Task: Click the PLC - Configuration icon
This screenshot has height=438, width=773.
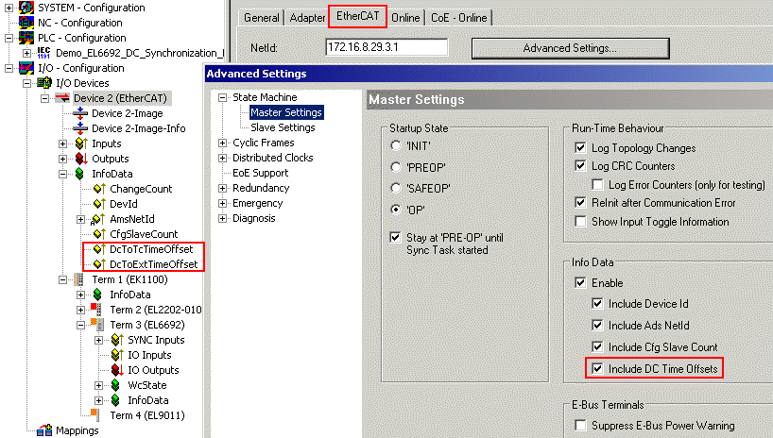Action: tap(25, 38)
